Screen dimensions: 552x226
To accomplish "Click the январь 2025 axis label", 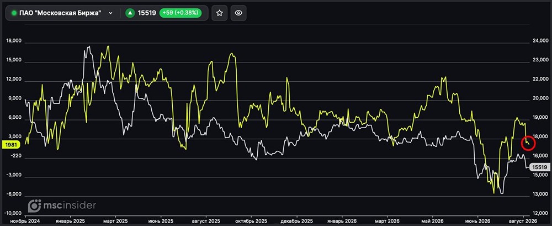I will pyautogui.click(x=71, y=220).
